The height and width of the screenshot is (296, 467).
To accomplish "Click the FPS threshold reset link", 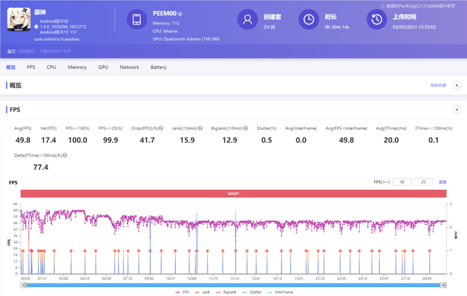I will 442,182.
